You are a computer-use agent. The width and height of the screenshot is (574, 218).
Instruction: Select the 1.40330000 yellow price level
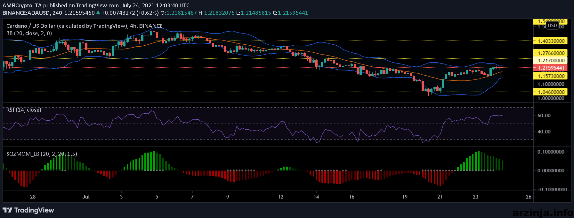[x=551, y=41]
